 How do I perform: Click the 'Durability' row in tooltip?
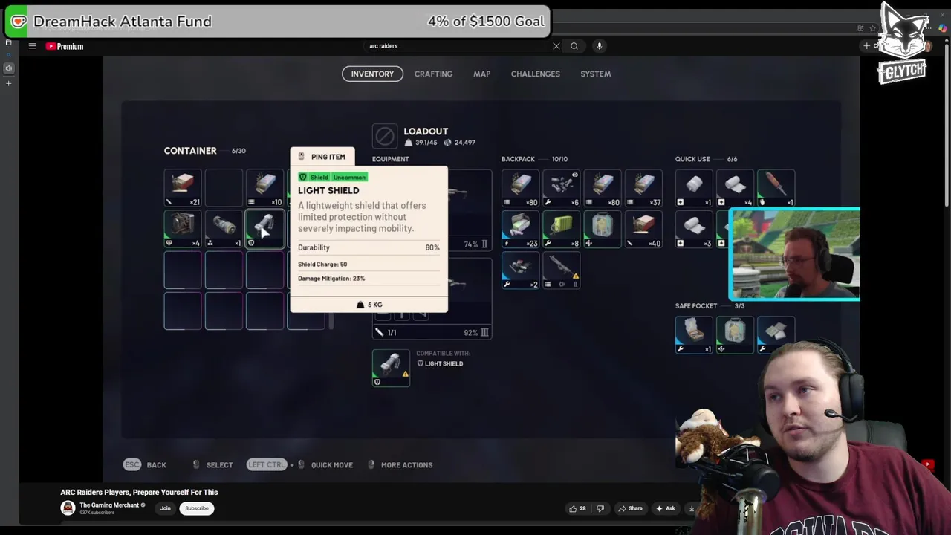click(x=369, y=247)
